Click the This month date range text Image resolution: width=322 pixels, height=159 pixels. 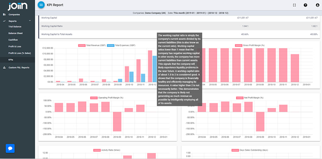pyautogui.click(x=201, y=13)
